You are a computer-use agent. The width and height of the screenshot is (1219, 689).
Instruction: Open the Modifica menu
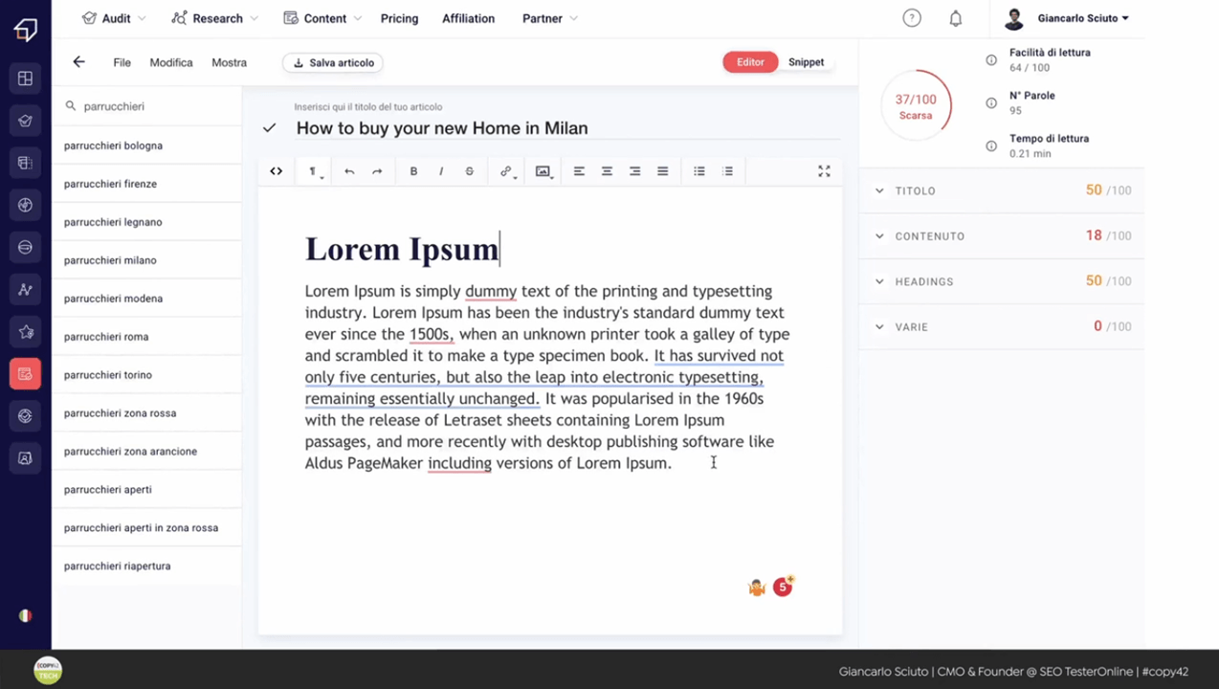171,62
